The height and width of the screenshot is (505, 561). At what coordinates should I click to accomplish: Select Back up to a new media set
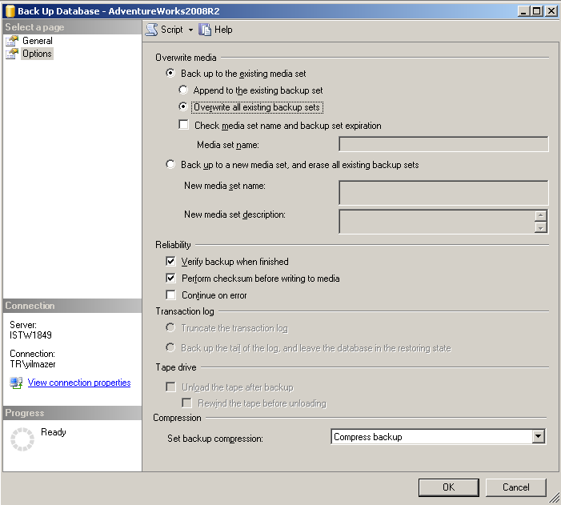click(x=170, y=164)
